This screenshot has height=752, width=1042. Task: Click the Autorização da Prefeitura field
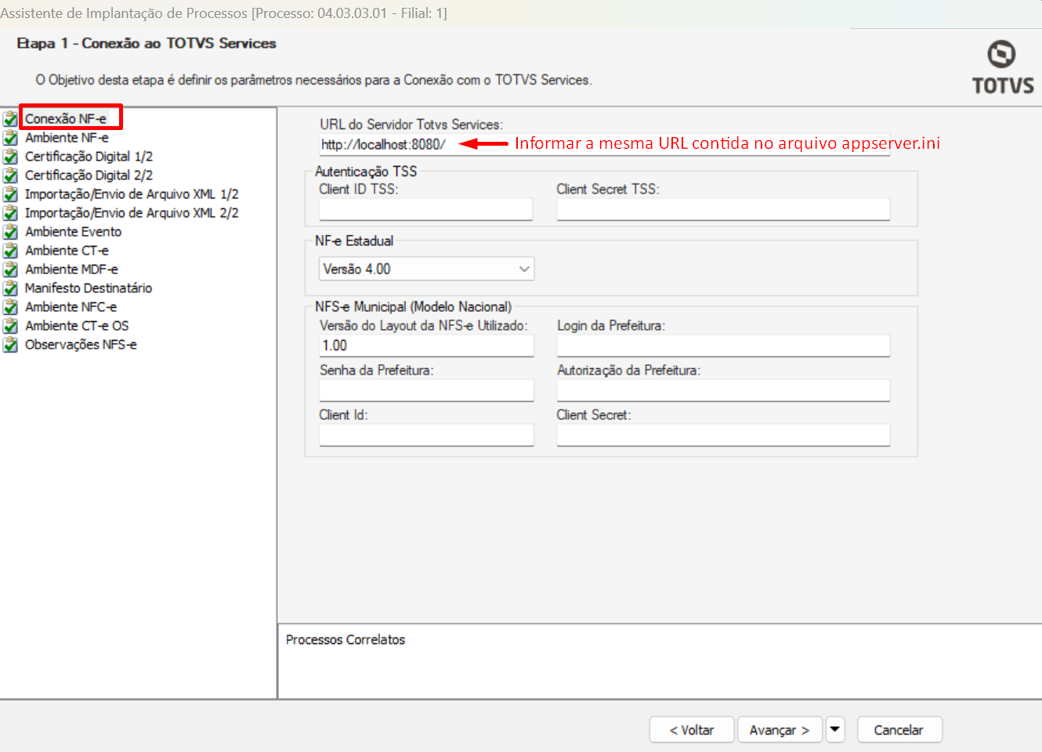[723, 390]
